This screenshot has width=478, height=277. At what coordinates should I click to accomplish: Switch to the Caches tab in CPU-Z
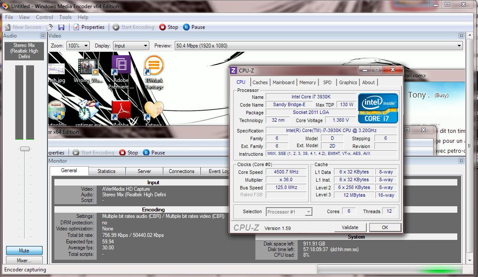pos(260,82)
